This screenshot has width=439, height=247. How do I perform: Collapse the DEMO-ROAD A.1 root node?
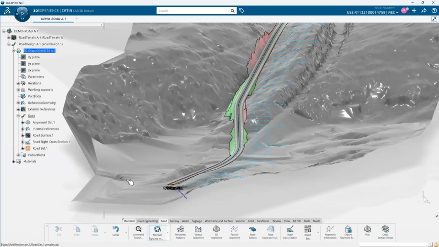tap(4, 31)
